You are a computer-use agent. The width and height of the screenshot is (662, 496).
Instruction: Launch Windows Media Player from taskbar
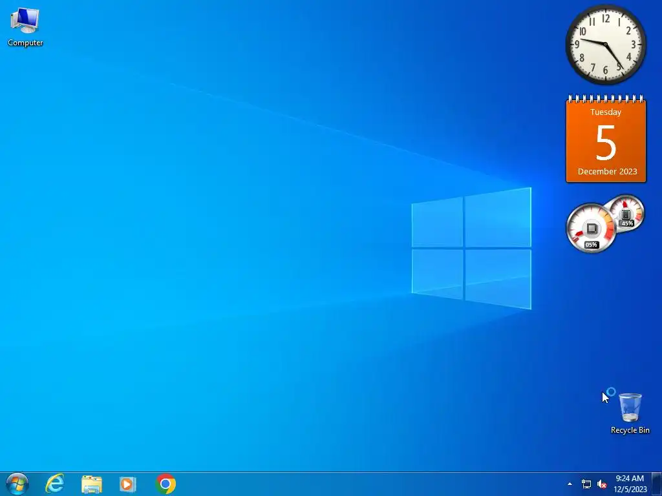[x=127, y=484]
